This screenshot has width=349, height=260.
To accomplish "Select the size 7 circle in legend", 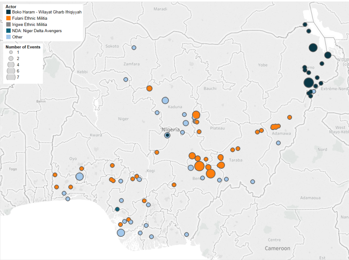I will click(x=11, y=77).
